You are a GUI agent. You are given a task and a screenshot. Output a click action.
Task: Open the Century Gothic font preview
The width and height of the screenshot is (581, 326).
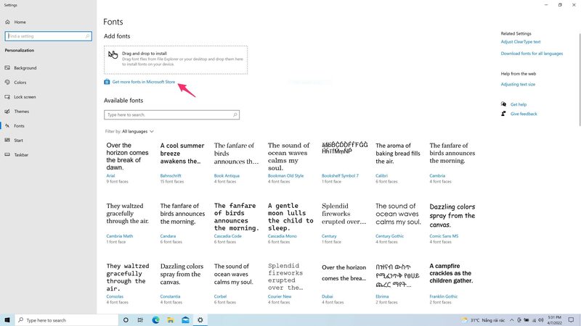coord(397,223)
